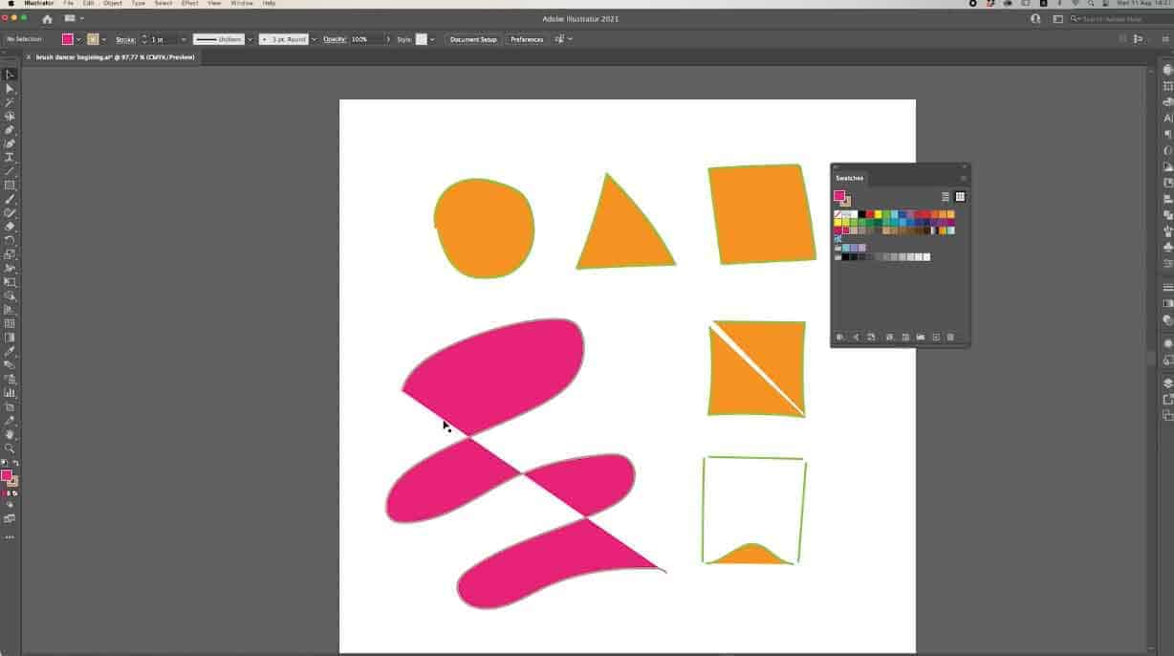
Task: Activate the Zoom magnifier tool
Action: pyautogui.click(x=10, y=448)
